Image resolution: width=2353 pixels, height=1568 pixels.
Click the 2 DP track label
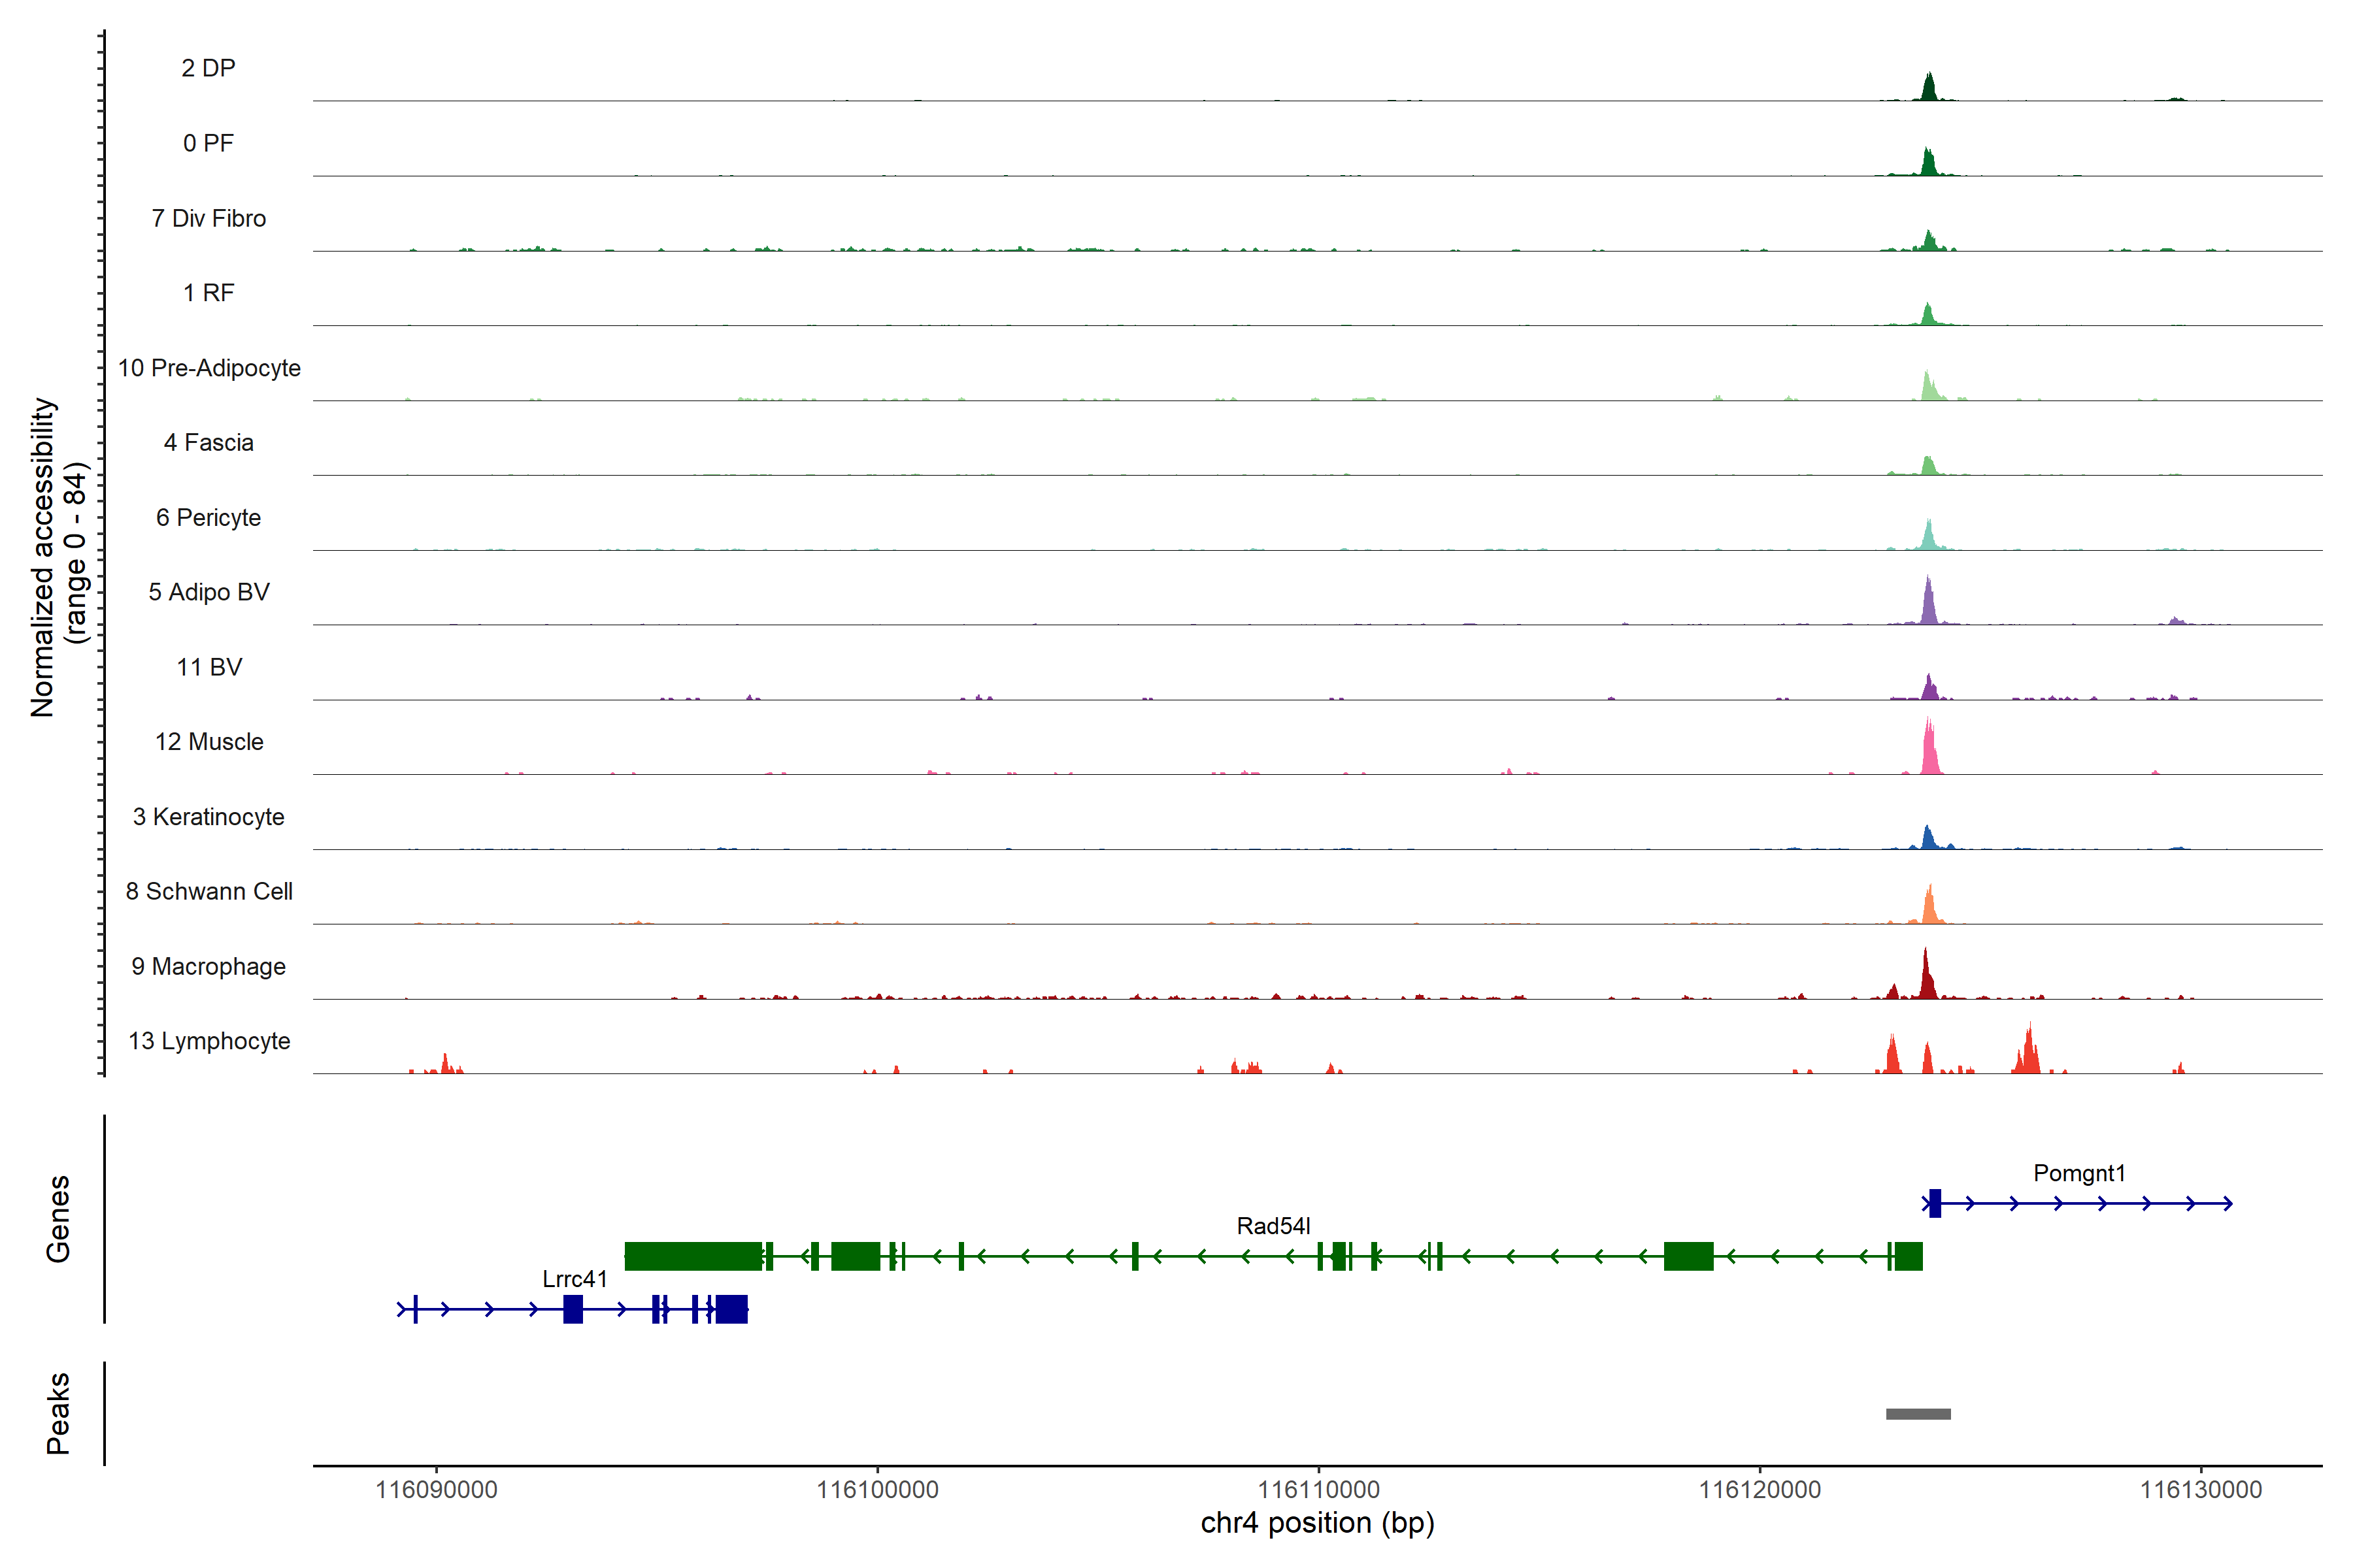pos(208,68)
